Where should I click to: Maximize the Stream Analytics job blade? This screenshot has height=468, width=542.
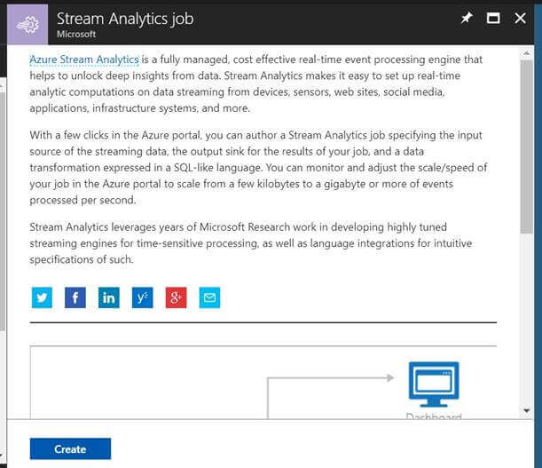click(x=493, y=18)
